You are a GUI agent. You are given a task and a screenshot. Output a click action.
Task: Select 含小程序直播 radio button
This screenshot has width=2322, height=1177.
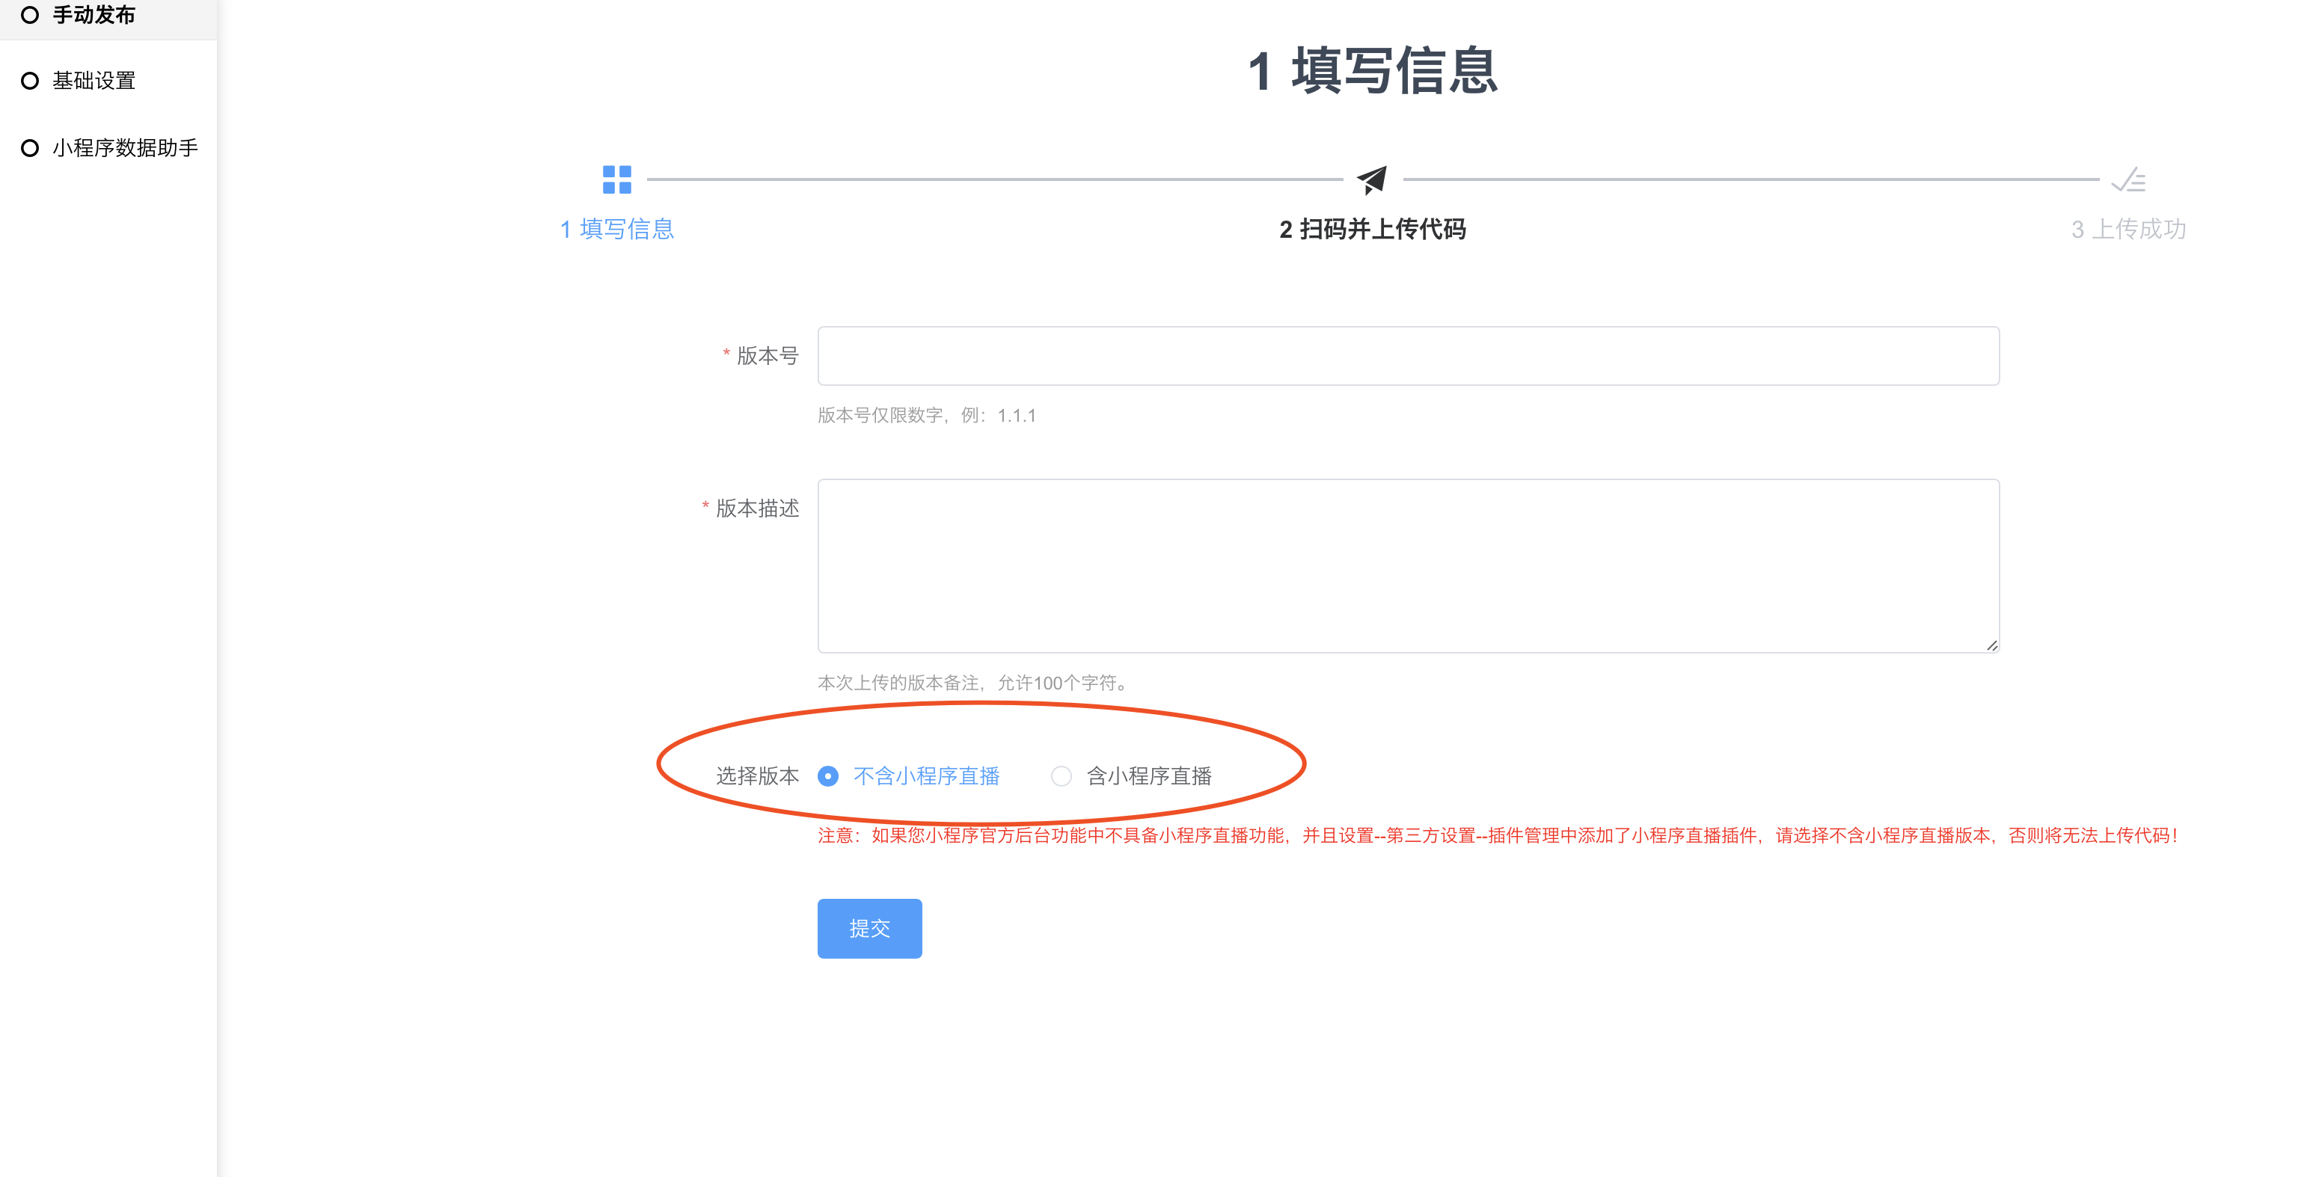click(1061, 776)
